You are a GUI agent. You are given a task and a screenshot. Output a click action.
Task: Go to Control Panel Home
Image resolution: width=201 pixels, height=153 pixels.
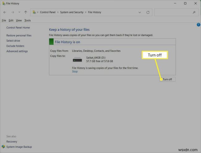[18, 28]
